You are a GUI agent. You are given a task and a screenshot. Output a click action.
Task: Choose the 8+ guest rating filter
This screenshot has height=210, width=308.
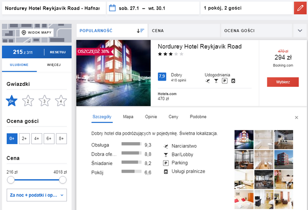point(61,138)
